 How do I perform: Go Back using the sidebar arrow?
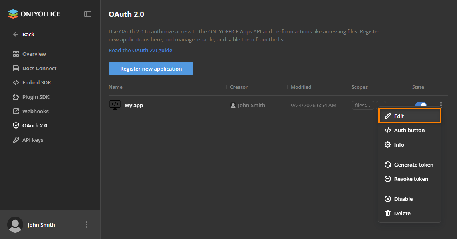(24, 34)
